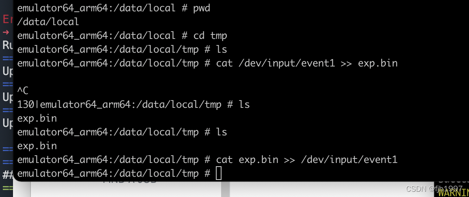Click exp.bin inside the final cat command
469x197 pixels.
tap(258, 160)
